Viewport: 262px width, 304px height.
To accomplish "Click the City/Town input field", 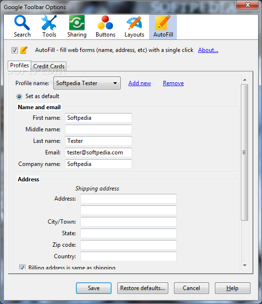I will point(128,222).
